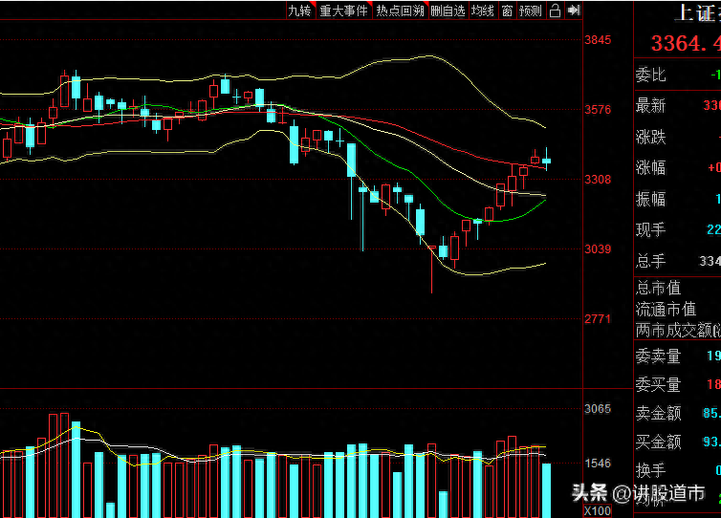This screenshot has height=518, width=721.
Task: Click the last cyan volume bar
Action: pos(546,490)
